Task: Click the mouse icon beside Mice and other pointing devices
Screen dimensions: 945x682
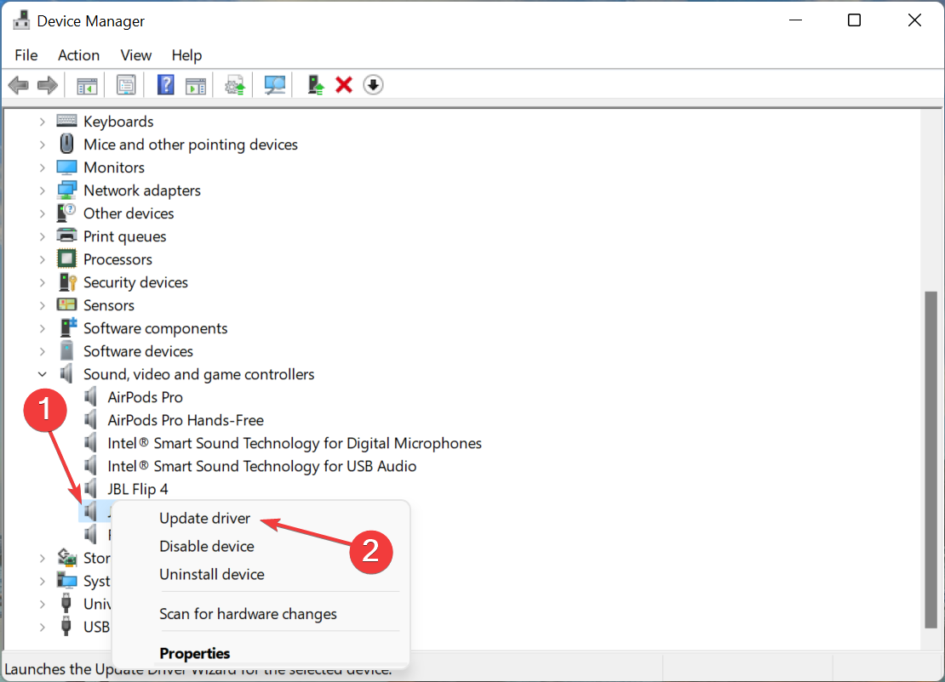Action: pos(66,144)
